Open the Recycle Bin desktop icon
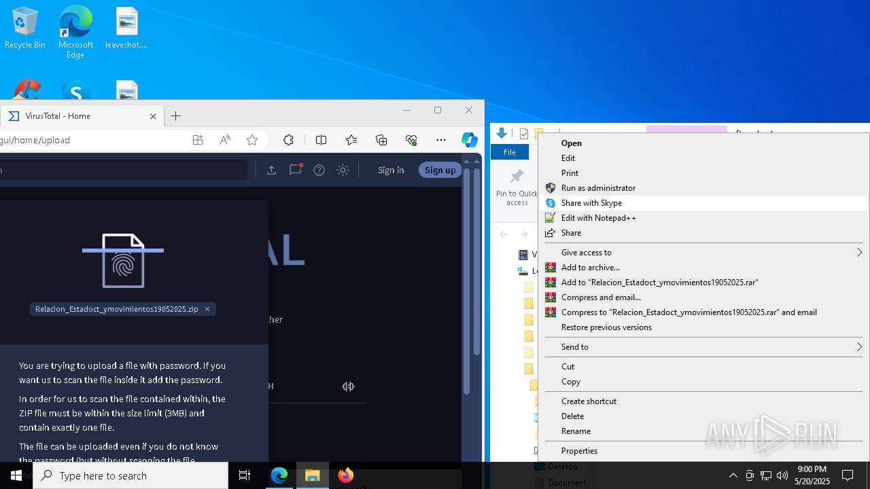The width and height of the screenshot is (870, 489). pos(25,29)
